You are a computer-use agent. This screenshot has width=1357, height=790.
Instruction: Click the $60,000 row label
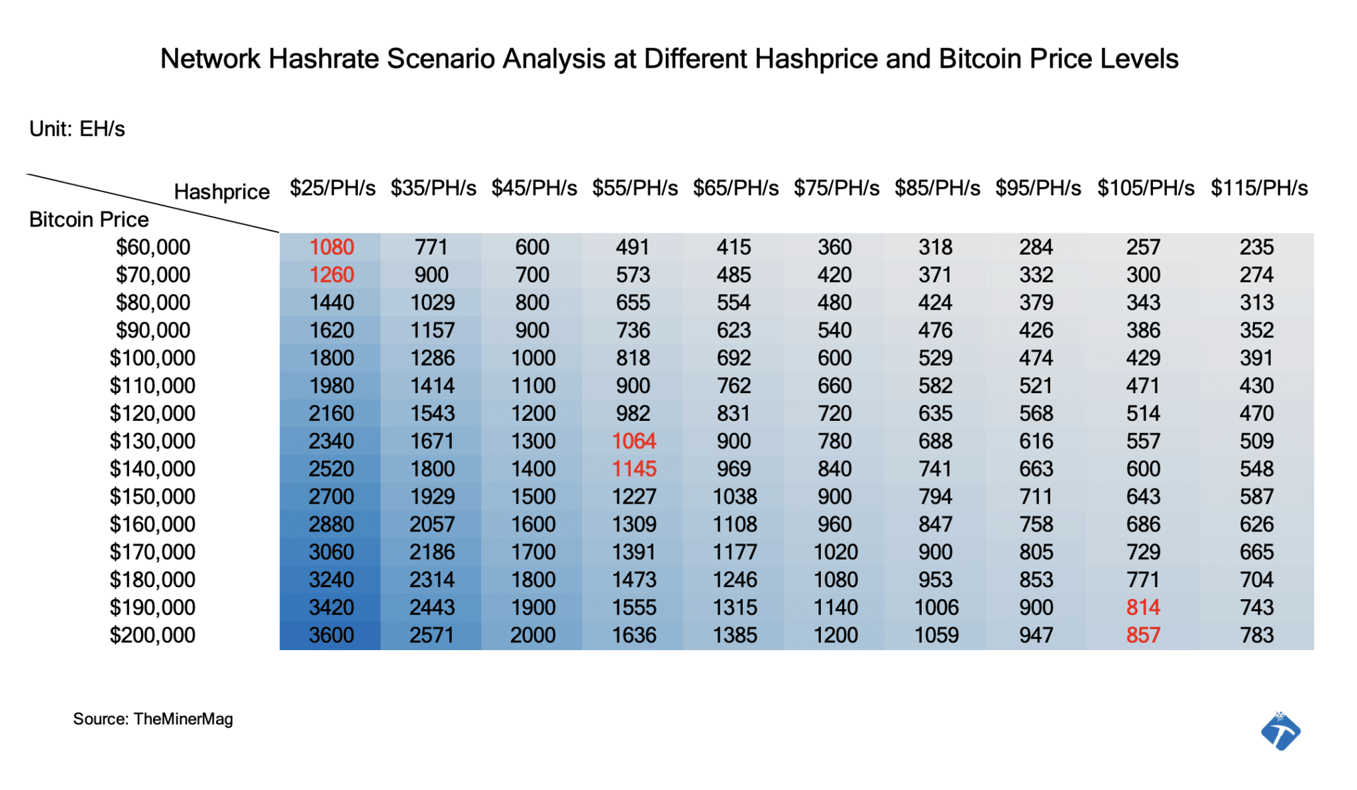click(x=153, y=247)
